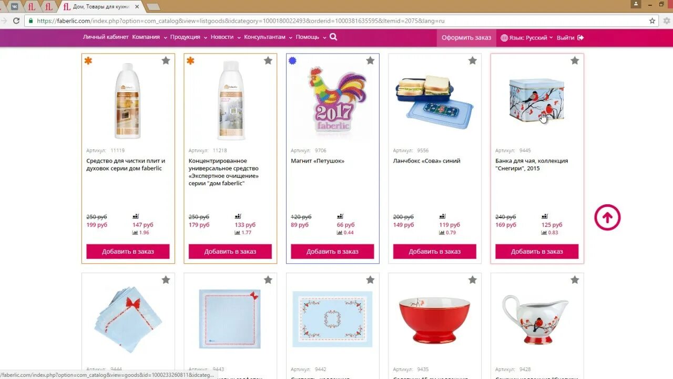Viewport: 673px width, 379px height.
Task: Click the search magnifier icon in navigation
Action: pos(333,37)
